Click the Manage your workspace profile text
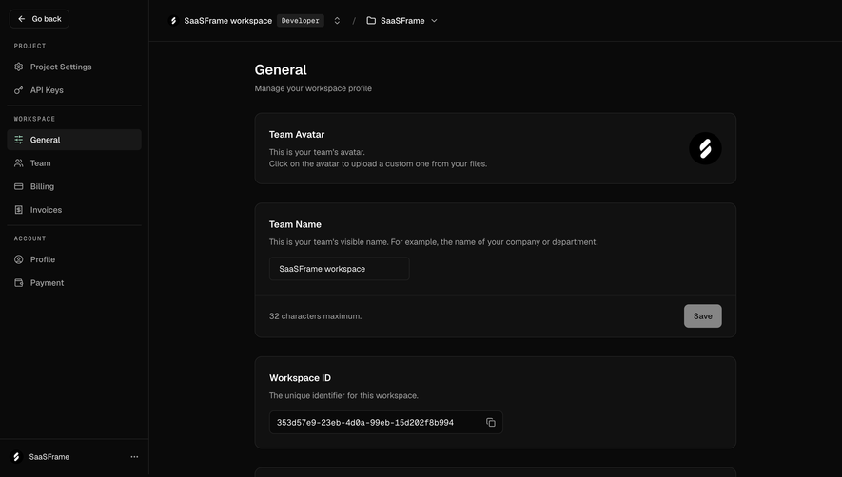 click(313, 88)
